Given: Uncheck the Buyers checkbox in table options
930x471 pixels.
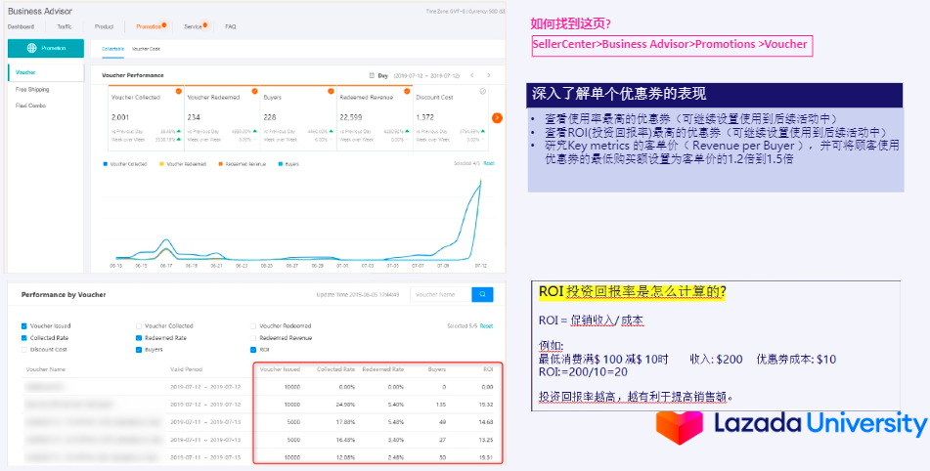Looking at the screenshot, I should point(139,350).
